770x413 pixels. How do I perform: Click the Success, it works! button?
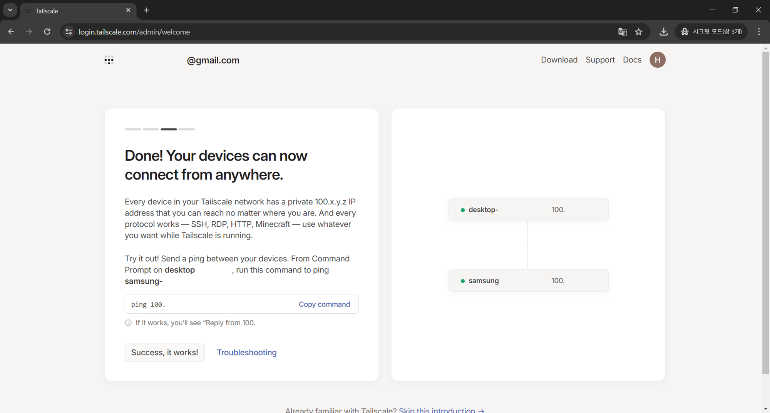(x=164, y=352)
